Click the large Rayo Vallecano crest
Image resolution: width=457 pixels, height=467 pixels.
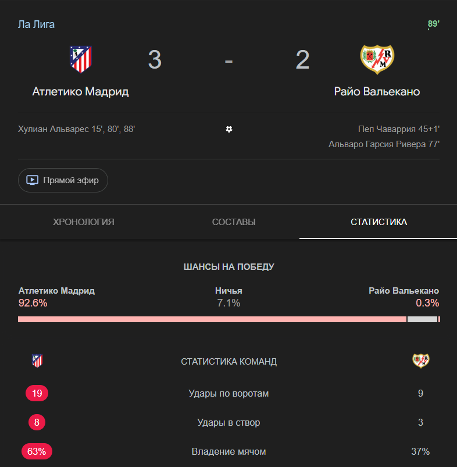tap(377, 59)
